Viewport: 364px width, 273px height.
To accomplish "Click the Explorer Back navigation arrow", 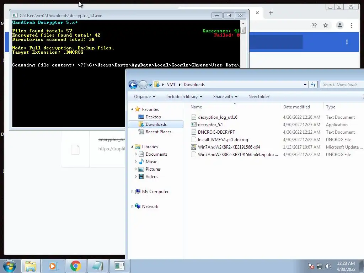I will (x=133, y=85).
